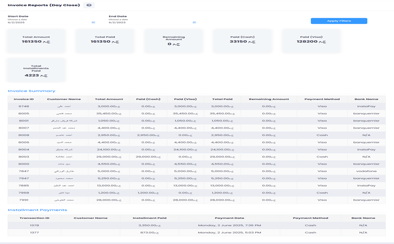Click the 3,350.00 installment paid cell
Screen dimensions: 394x244
coord(150,225)
